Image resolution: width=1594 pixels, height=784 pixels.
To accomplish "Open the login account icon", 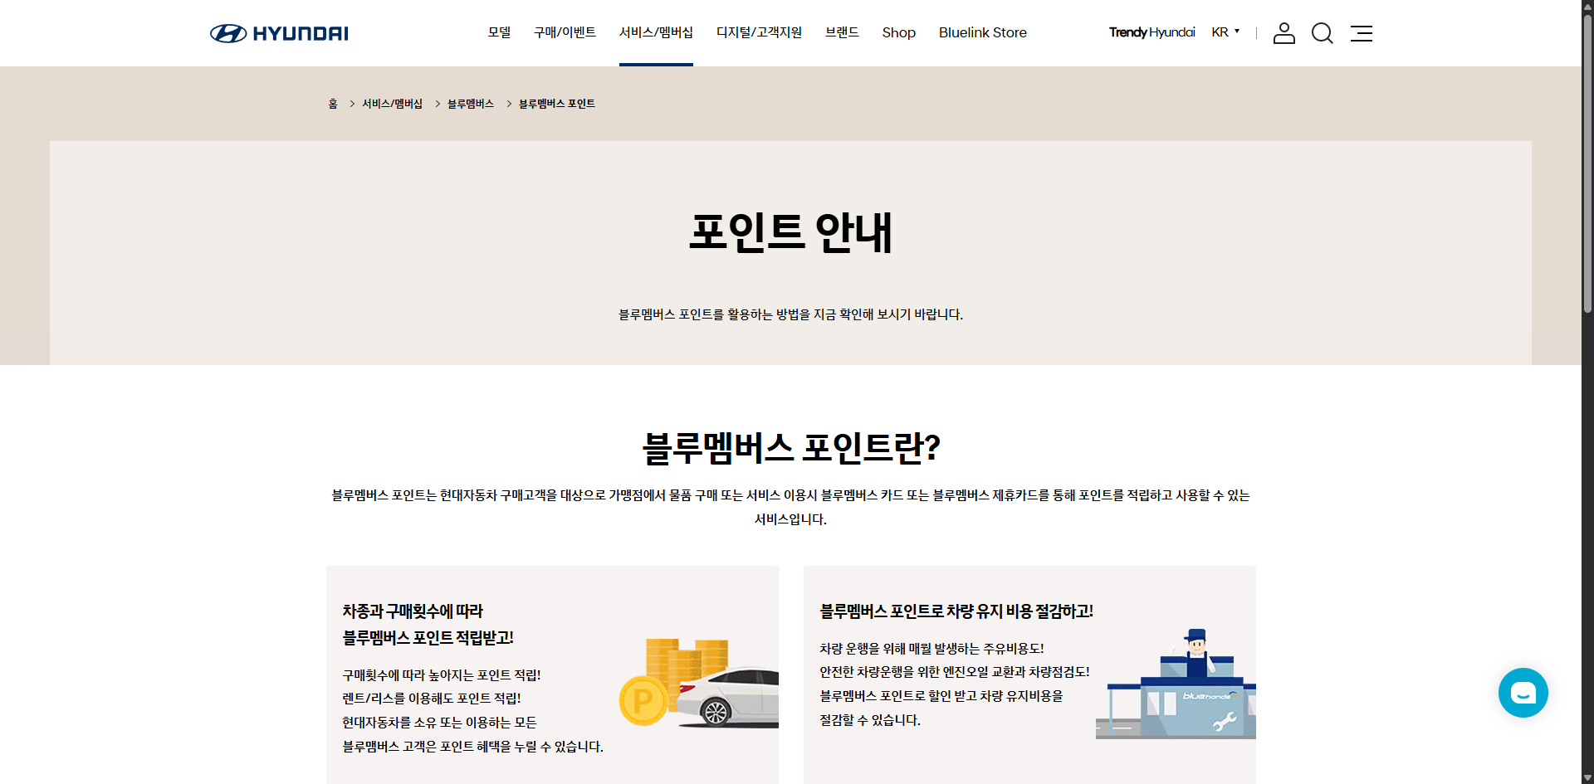I will (1284, 33).
